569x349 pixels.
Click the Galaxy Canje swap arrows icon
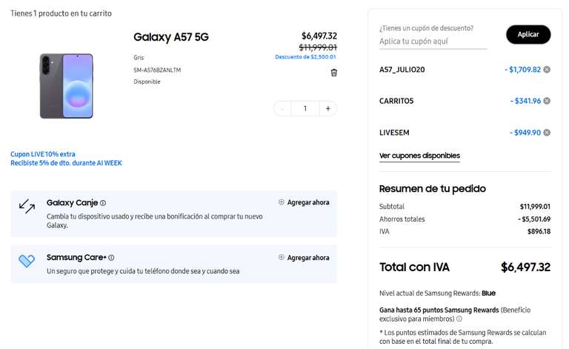coord(27,206)
